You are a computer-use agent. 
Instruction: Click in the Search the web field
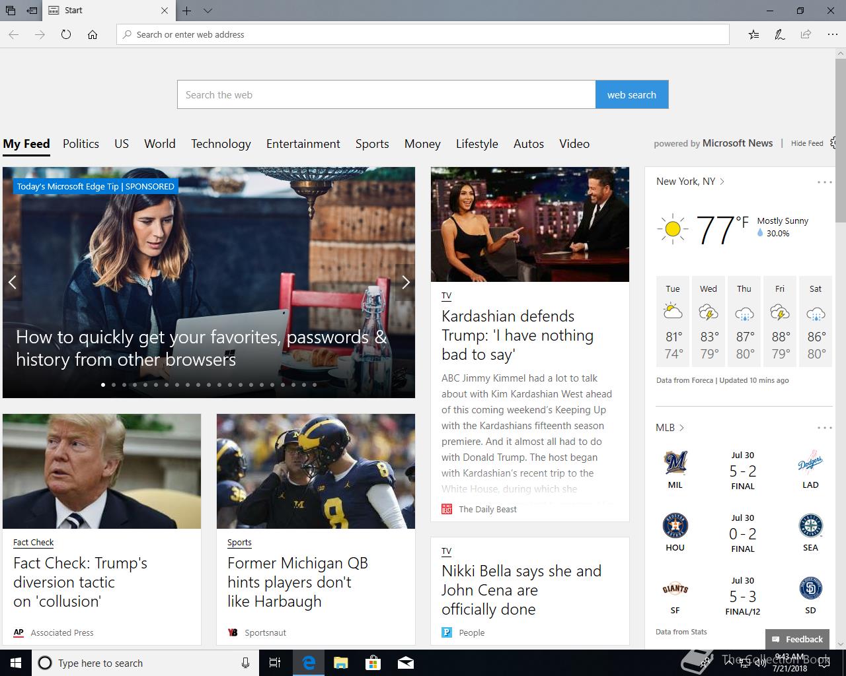click(x=386, y=94)
